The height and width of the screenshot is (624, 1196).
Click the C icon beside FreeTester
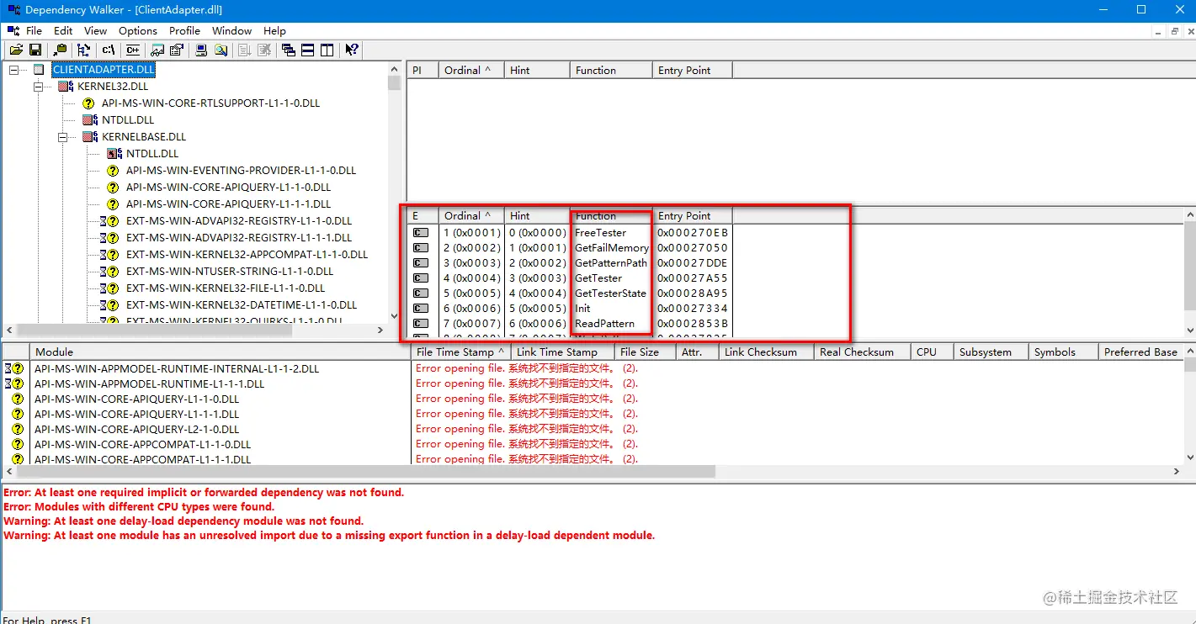pyautogui.click(x=421, y=232)
